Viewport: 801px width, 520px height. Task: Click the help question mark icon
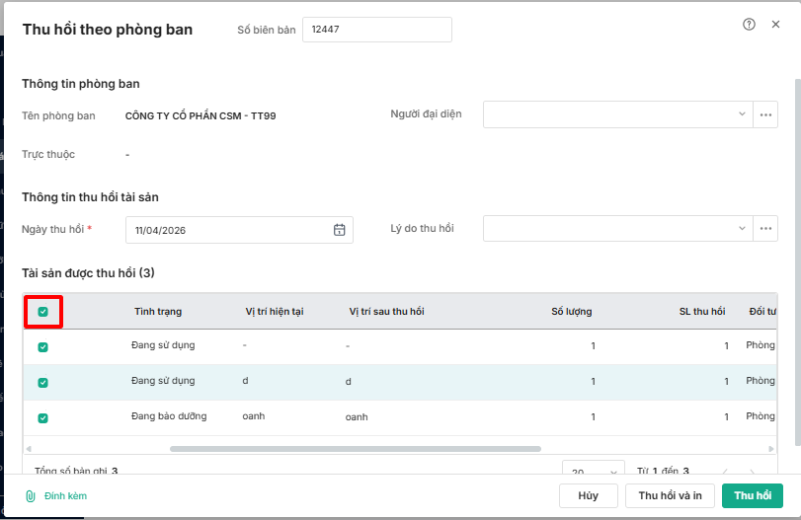click(x=749, y=25)
